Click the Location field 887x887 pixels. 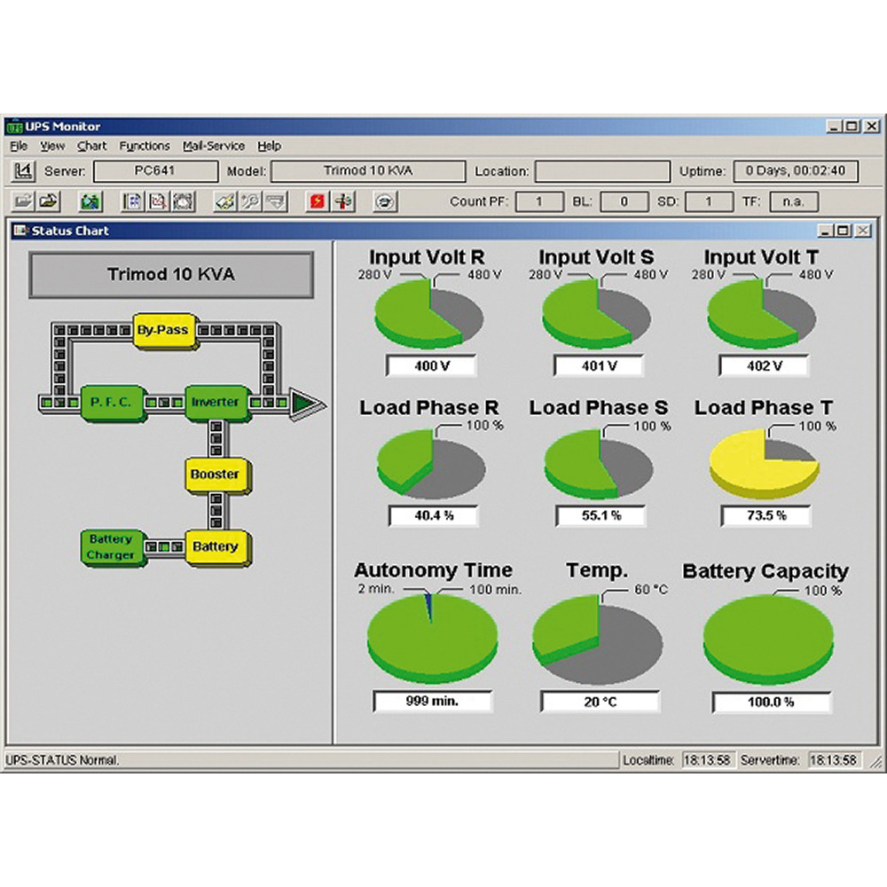(602, 171)
